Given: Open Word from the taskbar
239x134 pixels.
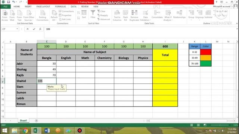Looking at the screenshot, I should click(x=47, y=131).
